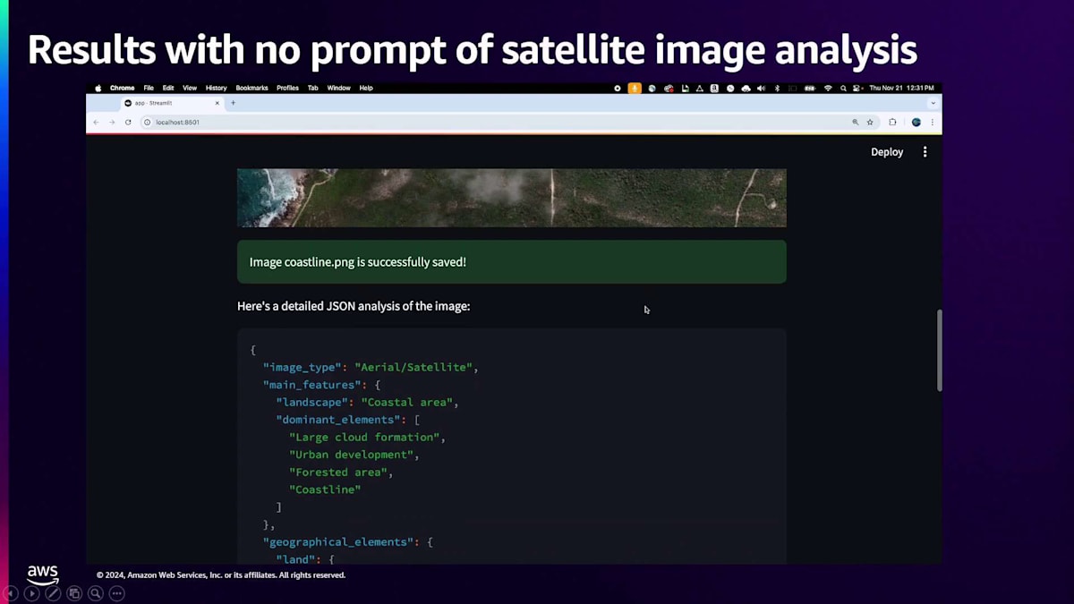Open the volume control in menu bar

point(761,88)
